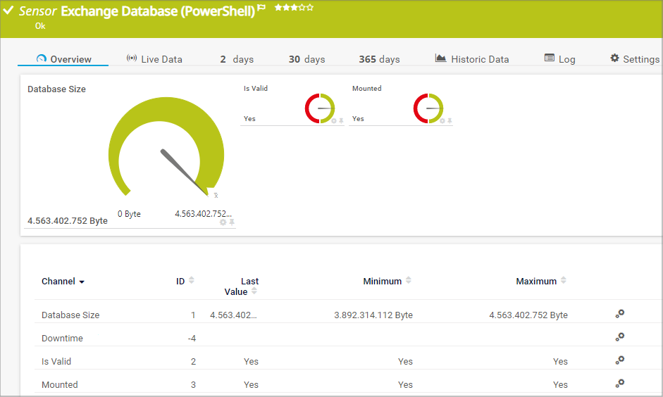Screen dimensions: 663x397
Task: Open settings gear for Database Size gauge
Action: tap(223, 222)
